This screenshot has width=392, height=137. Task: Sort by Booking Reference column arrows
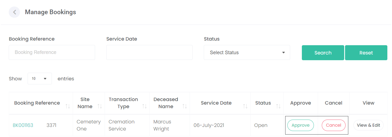click(68, 106)
